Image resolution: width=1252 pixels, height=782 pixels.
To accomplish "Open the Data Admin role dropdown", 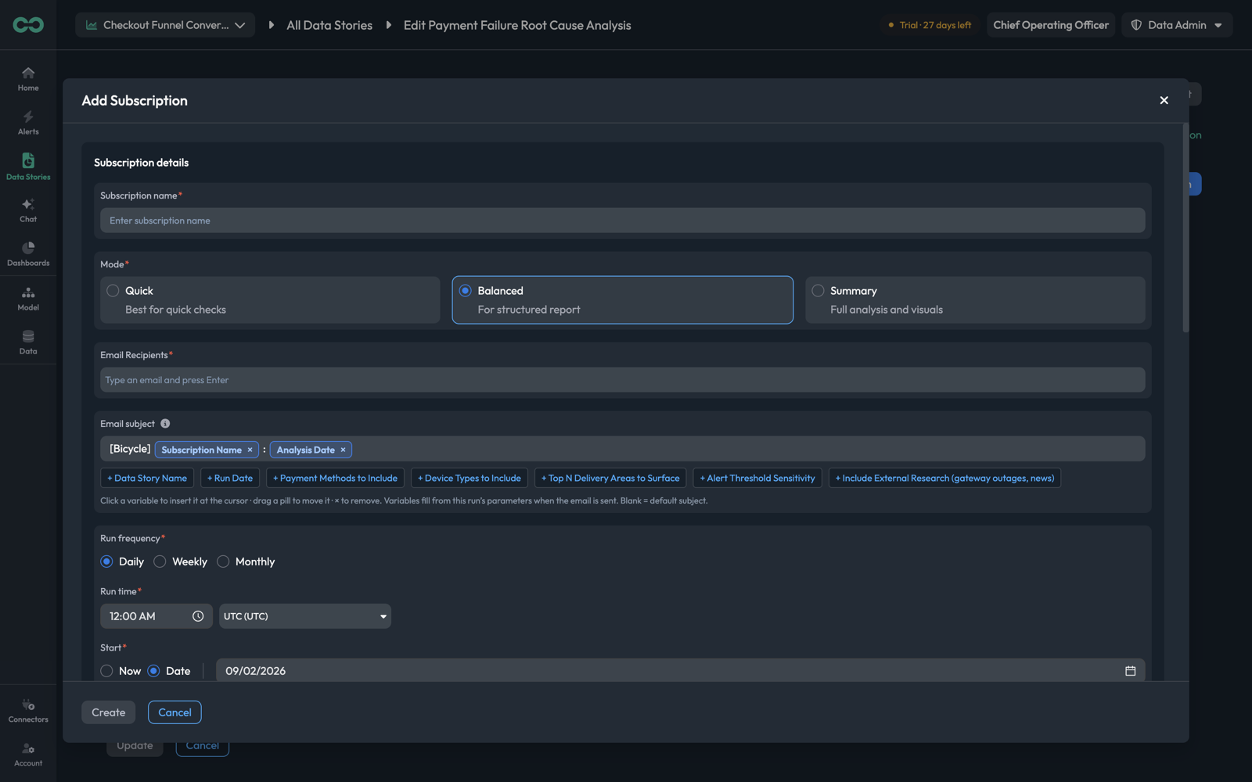I will (x=1177, y=25).
